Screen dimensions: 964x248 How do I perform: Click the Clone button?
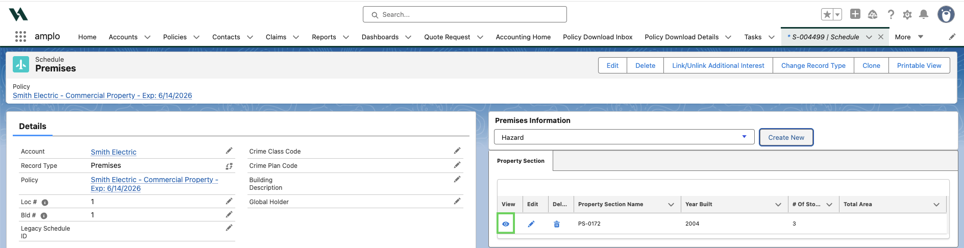coord(871,65)
